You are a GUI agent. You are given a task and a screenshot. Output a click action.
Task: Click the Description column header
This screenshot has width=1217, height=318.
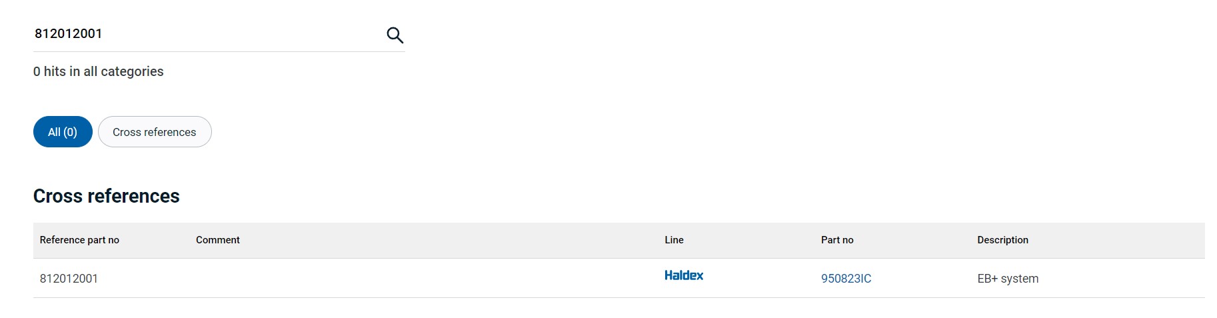[x=1002, y=240]
